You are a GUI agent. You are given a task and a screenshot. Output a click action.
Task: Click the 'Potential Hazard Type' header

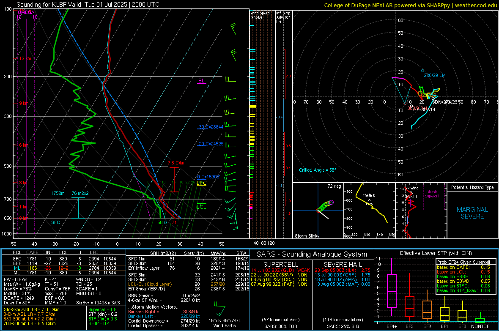point(472,187)
